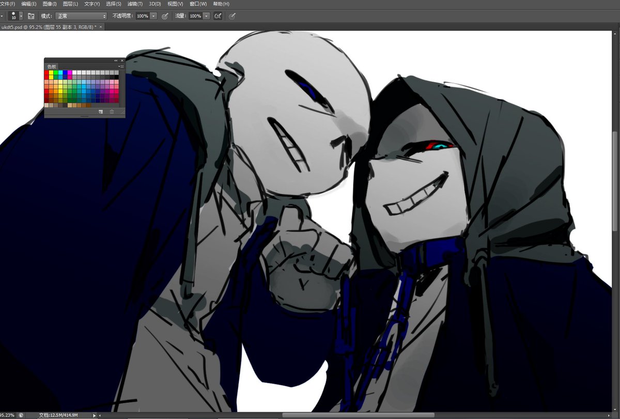Select the ukdt5.psd document tab
This screenshot has width=620, height=419.
[x=48, y=26]
